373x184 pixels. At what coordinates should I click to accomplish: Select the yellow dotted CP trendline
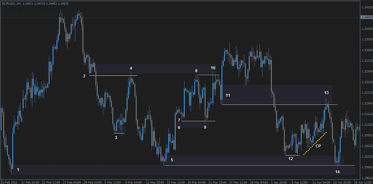pyautogui.click(x=315, y=143)
